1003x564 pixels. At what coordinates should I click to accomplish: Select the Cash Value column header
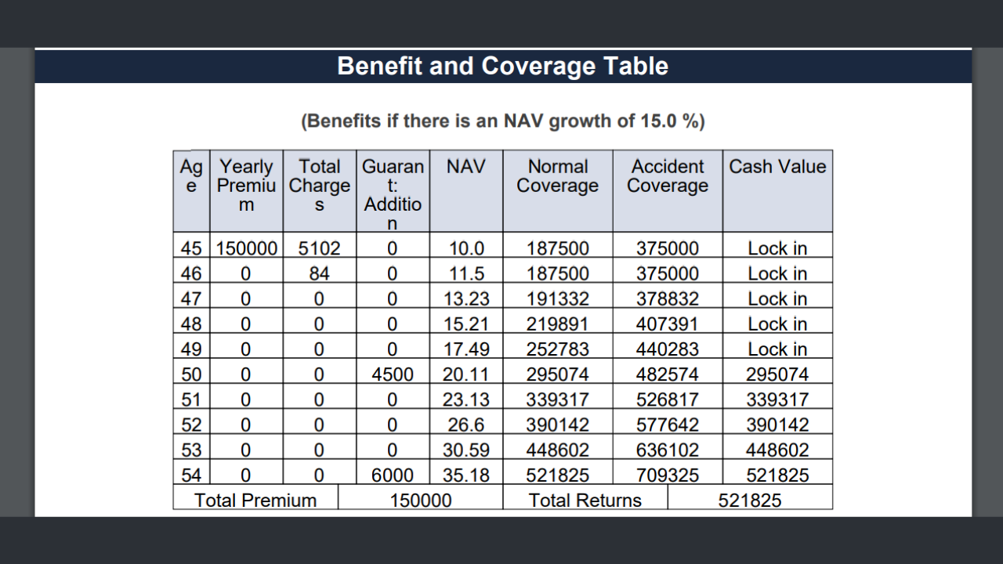[777, 167]
